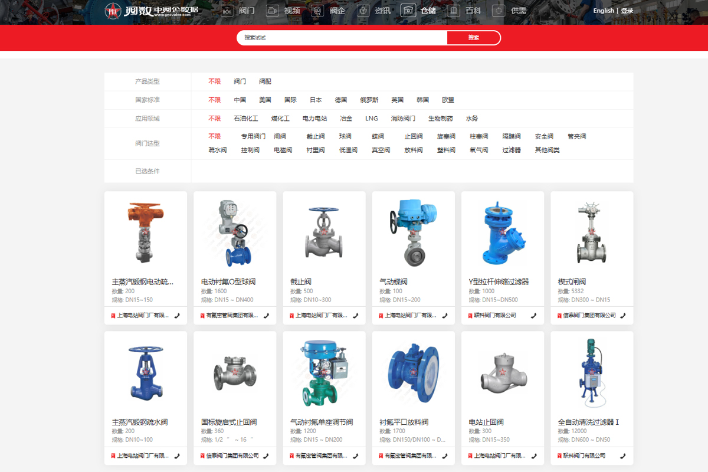Open the 阀企 nav icon
The width and height of the screenshot is (708, 472).
tap(317, 11)
